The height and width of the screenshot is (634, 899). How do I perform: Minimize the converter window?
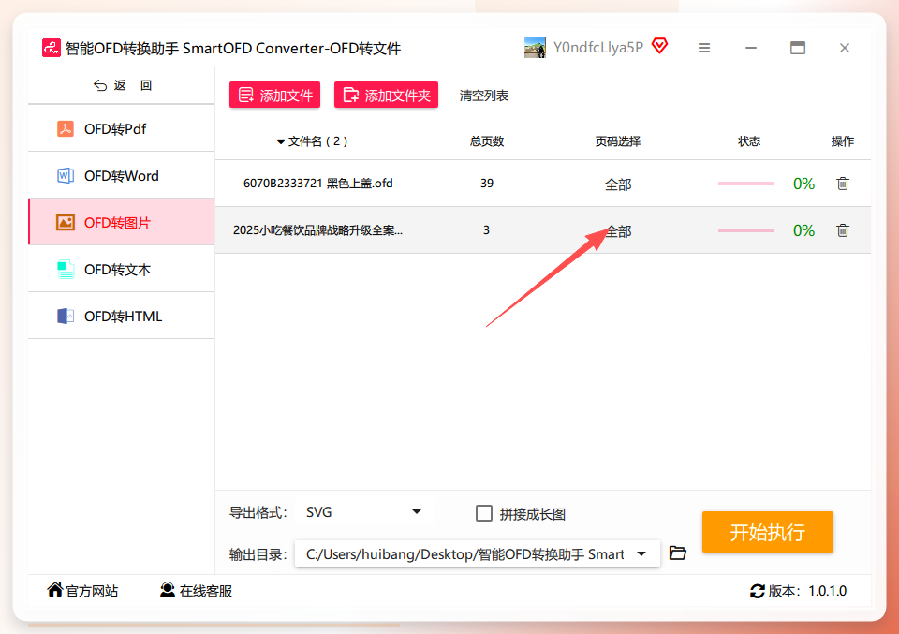coord(751,48)
